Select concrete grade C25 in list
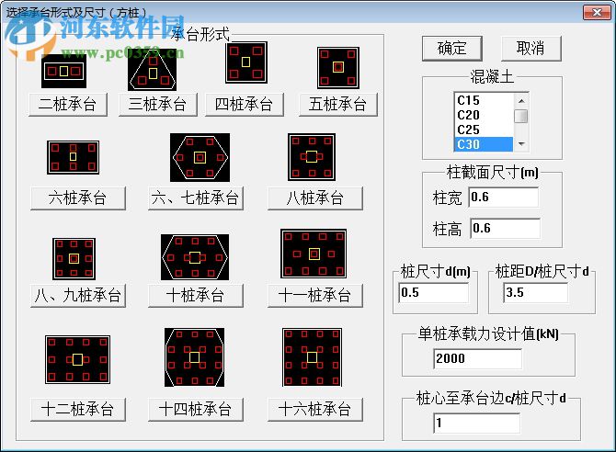 coord(484,130)
